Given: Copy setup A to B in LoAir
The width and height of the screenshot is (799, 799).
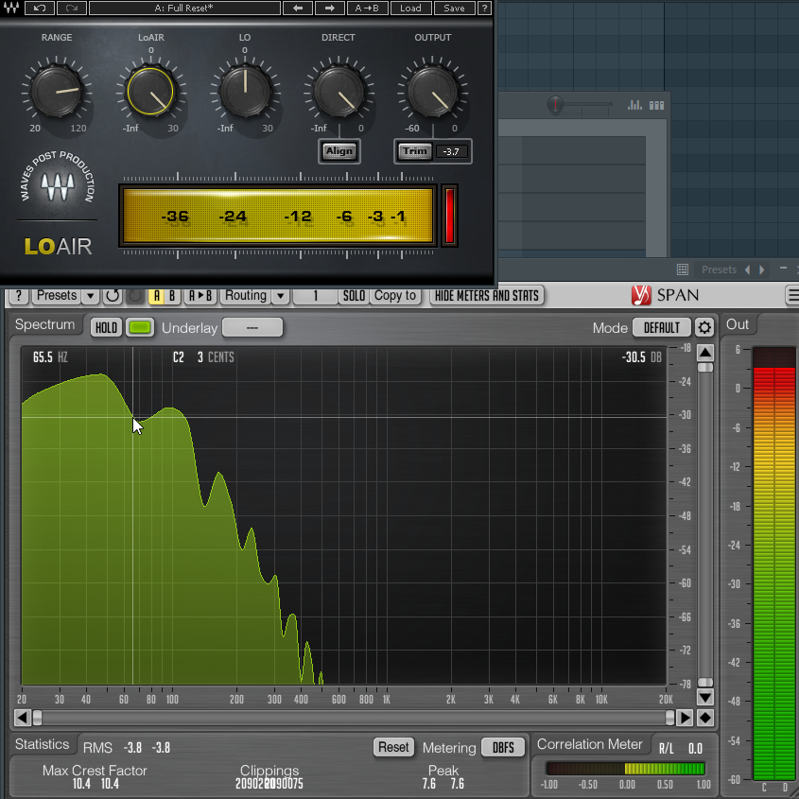Looking at the screenshot, I should (367, 8).
